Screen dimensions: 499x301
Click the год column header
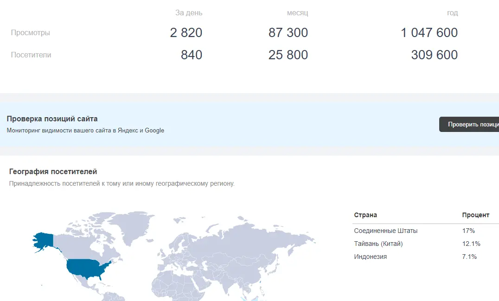click(453, 13)
